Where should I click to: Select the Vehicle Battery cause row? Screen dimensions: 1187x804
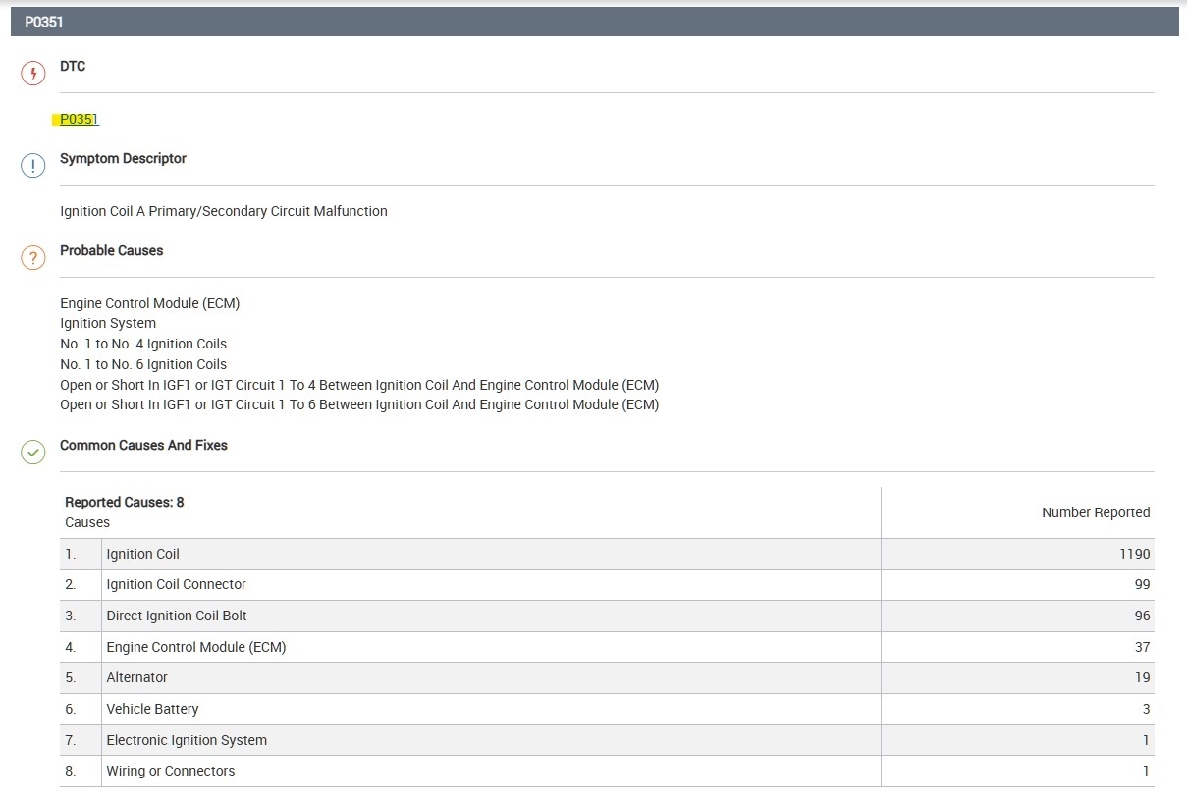(x=607, y=710)
